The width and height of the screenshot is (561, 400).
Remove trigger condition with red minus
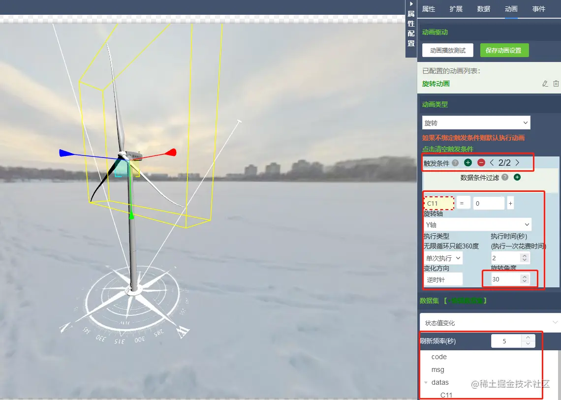click(481, 163)
